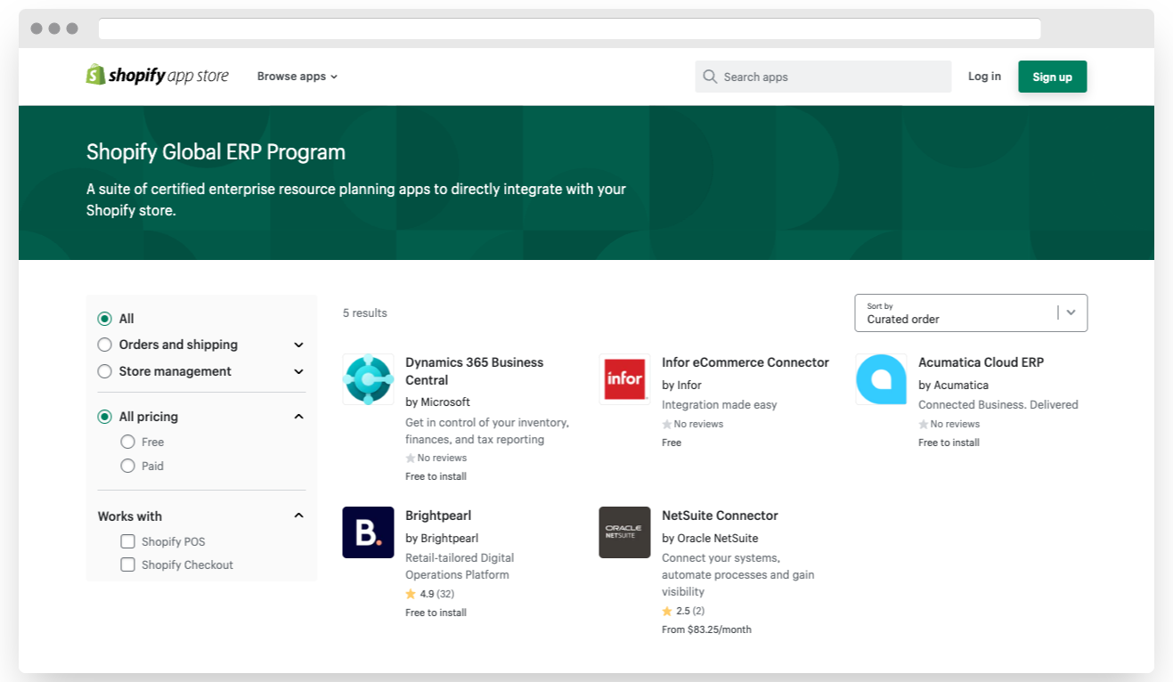Select the Paid pricing radio button

coord(127,466)
